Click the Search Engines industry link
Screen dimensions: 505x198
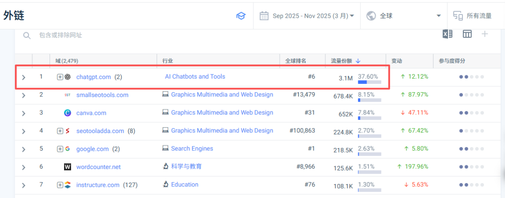click(192, 149)
